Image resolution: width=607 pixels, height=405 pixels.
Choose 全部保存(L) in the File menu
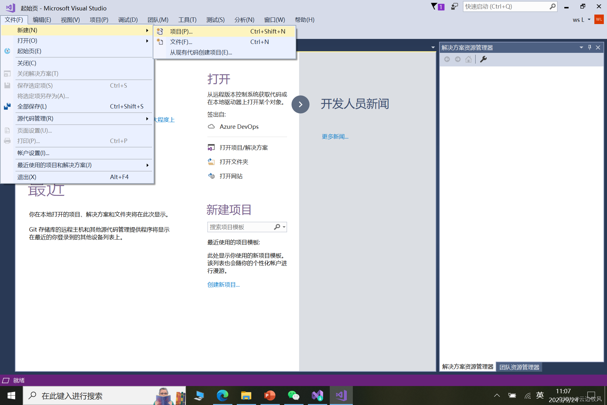[32, 107]
